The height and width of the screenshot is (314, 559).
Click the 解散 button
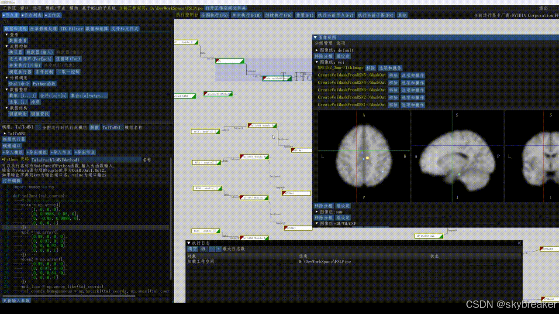point(95,127)
